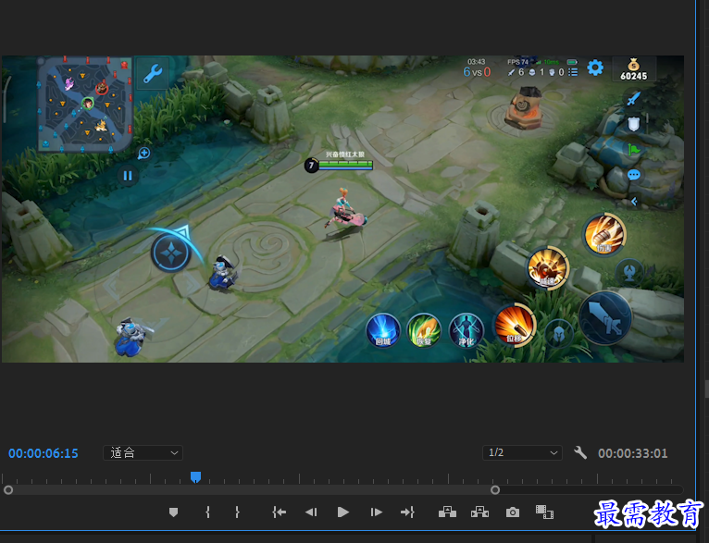
Task: Click the game pause button
Action: tap(128, 176)
